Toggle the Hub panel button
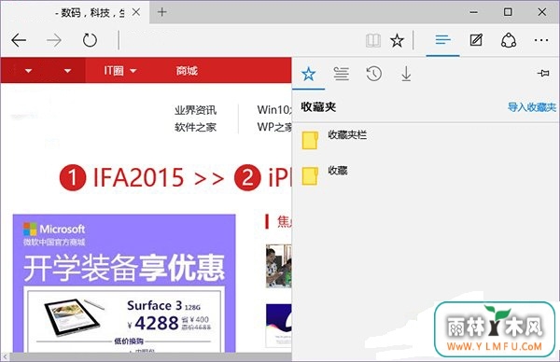Viewport: 560px width, 362px height. [x=442, y=39]
